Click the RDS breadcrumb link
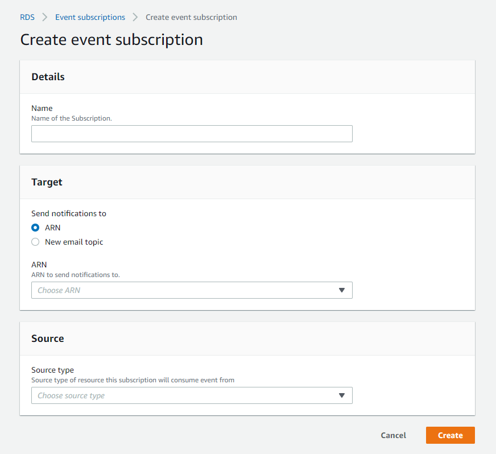The image size is (496, 454). tap(27, 17)
